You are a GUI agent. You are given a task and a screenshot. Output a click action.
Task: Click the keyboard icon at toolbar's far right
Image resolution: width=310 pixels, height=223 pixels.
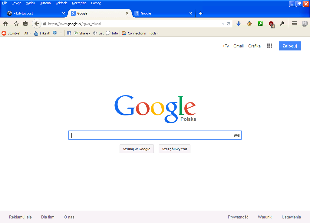click(305, 24)
